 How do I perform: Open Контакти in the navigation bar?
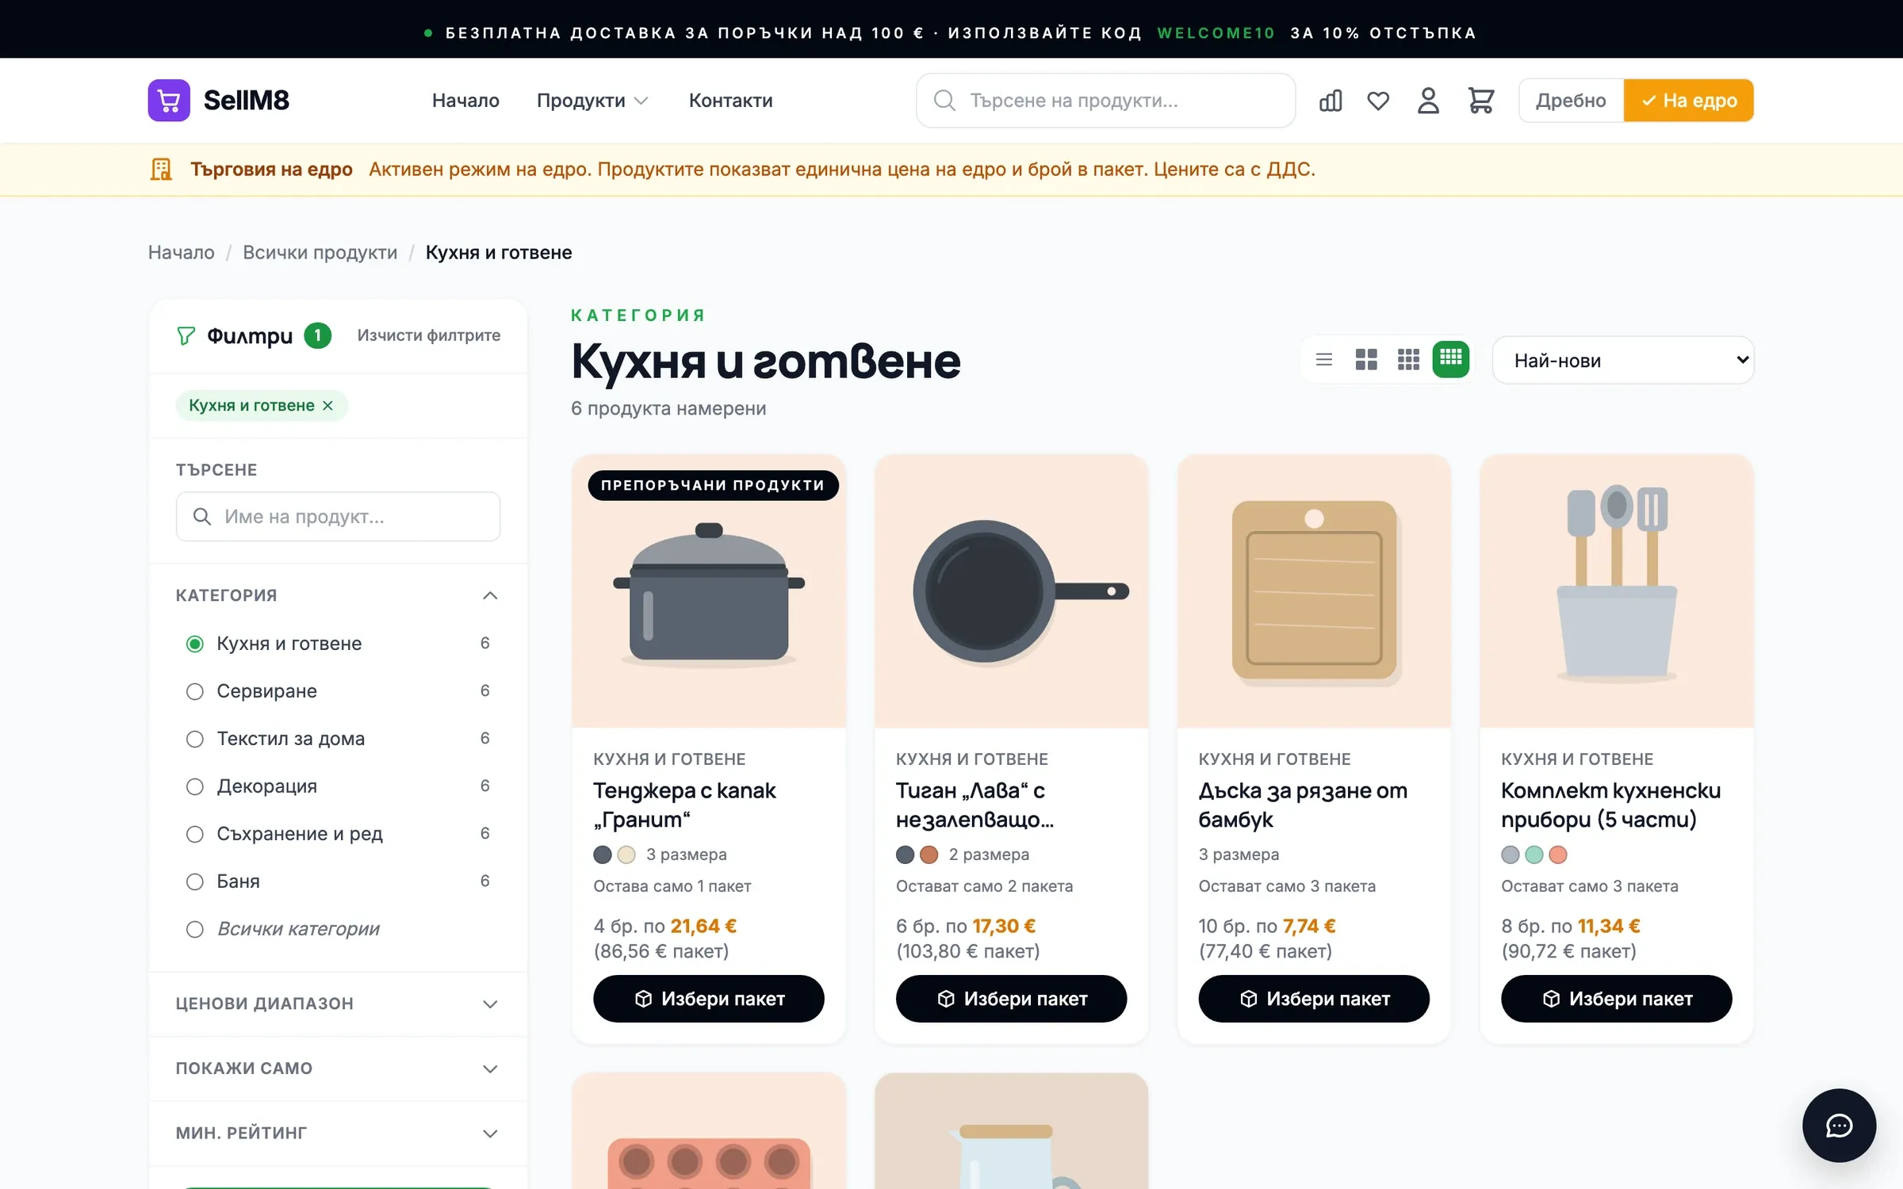tap(730, 101)
